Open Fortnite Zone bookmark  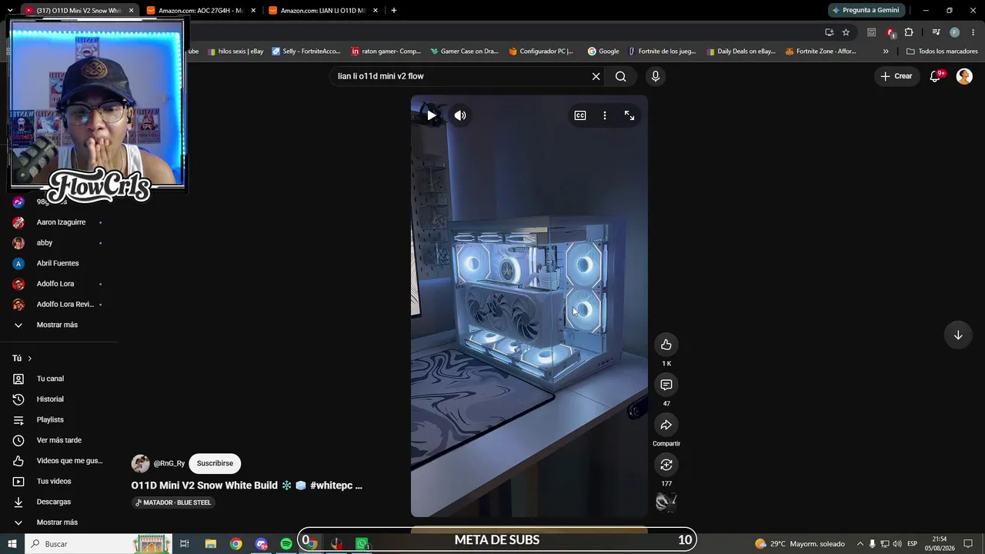(x=821, y=52)
